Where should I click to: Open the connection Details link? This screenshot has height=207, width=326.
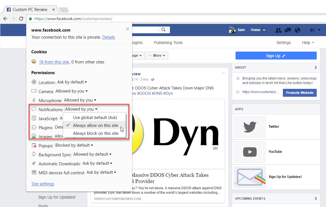coord(108,37)
